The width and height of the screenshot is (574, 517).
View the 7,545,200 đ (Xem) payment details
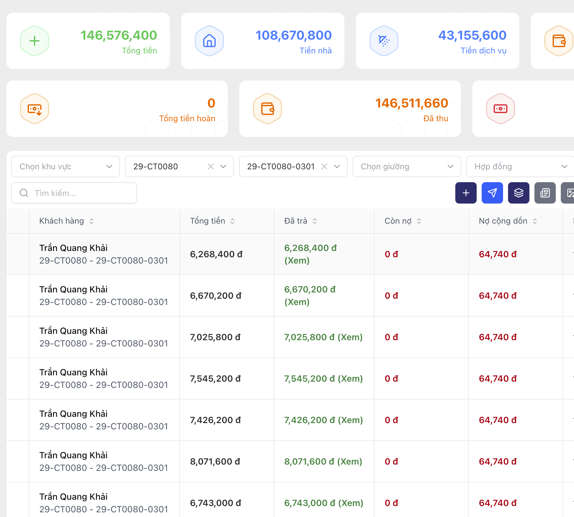[x=323, y=378]
